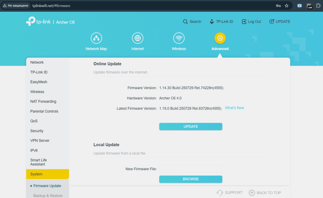323x198 pixels.
Task: Bookmark this page with the star icon
Action: coord(287,6)
